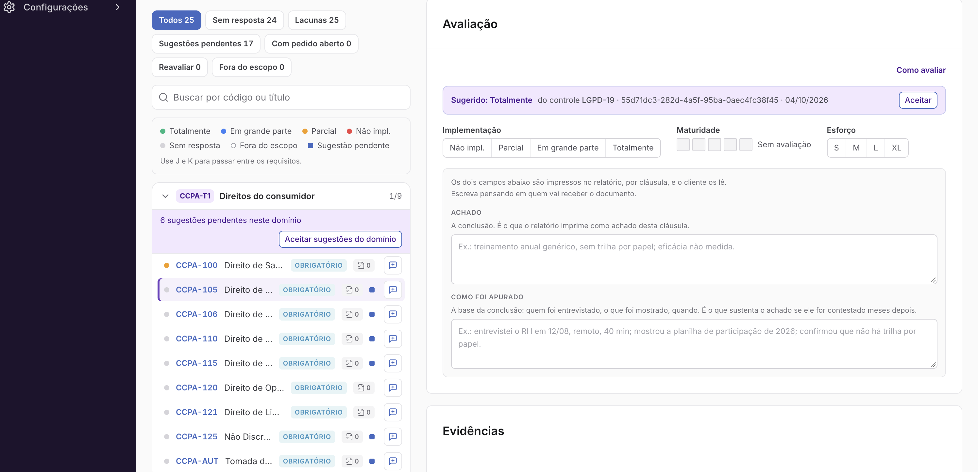Expand the Configurações sidebar chevron
Image resolution: width=978 pixels, height=472 pixels.
pyautogui.click(x=117, y=7)
